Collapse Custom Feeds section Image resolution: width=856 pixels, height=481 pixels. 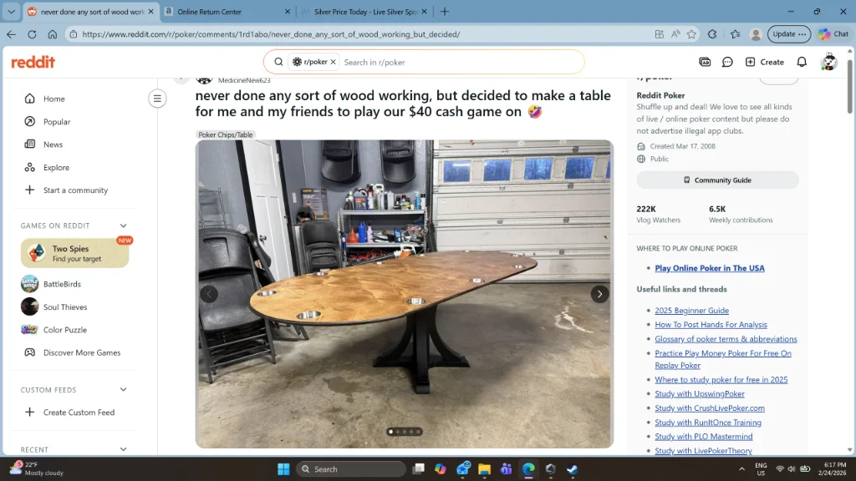(124, 390)
